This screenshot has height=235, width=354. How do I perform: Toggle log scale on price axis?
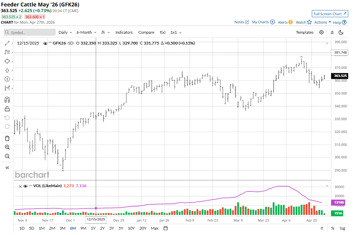point(342,228)
